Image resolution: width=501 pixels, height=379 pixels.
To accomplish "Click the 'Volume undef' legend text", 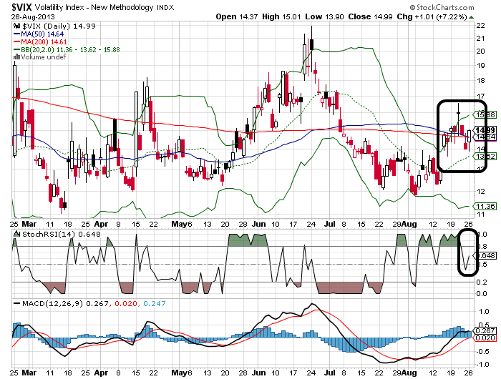I will [x=43, y=56].
